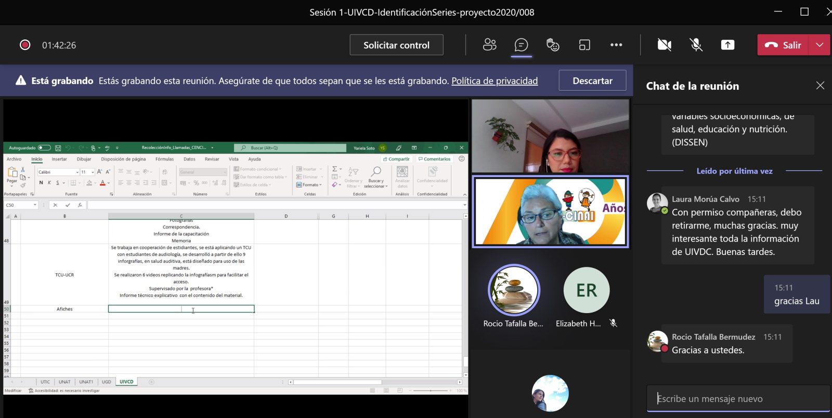This screenshot has height=418, width=832.
Task: Select Rocio Tafalla Bermudez's participant avatar
Action: pos(514,290)
